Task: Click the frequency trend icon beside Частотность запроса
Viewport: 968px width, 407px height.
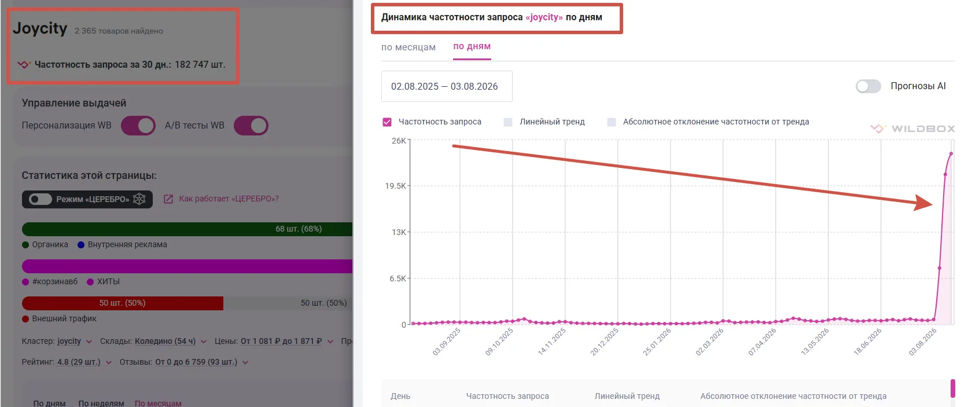Action: [24, 64]
